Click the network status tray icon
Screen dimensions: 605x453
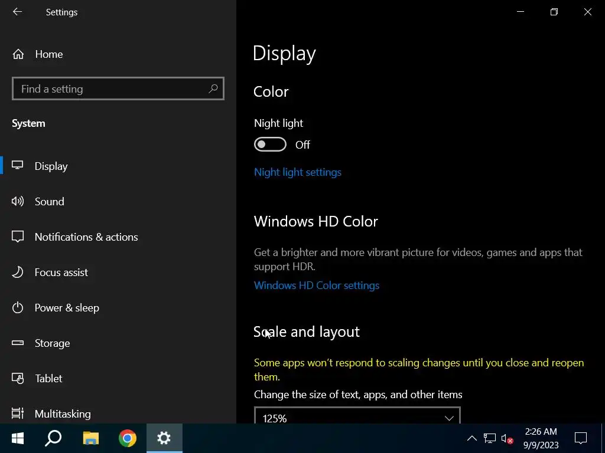click(x=490, y=438)
